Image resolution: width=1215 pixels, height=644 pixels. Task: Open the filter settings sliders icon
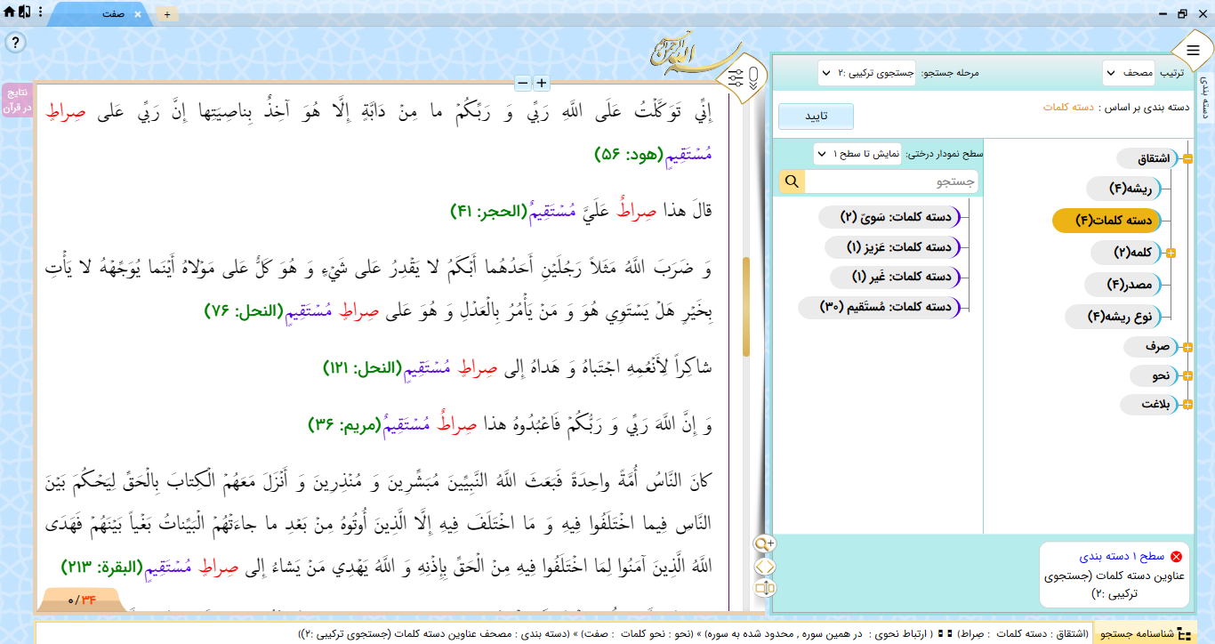coord(736,77)
